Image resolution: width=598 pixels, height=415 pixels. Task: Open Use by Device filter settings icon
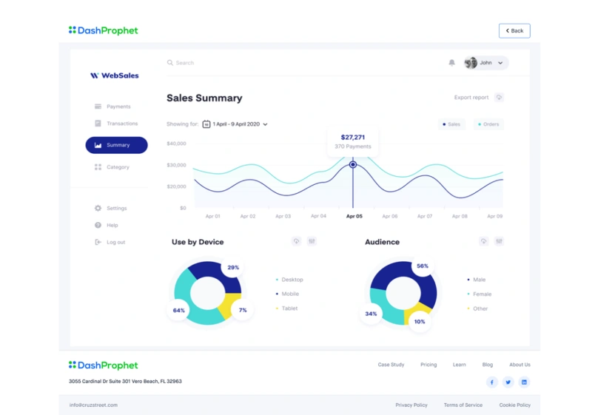coord(312,241)
